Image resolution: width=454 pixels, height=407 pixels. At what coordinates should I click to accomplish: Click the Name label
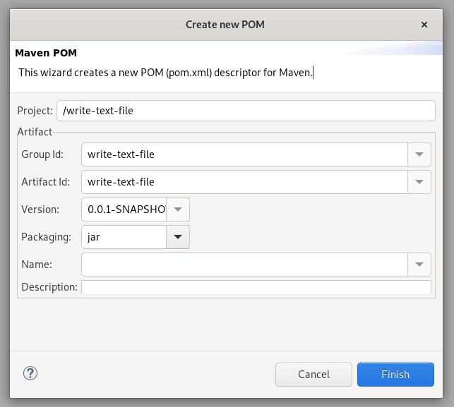(x=37, y=265)
